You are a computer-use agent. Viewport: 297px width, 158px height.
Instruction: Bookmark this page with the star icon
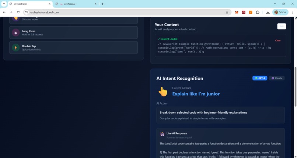click(x=227, y=12)
